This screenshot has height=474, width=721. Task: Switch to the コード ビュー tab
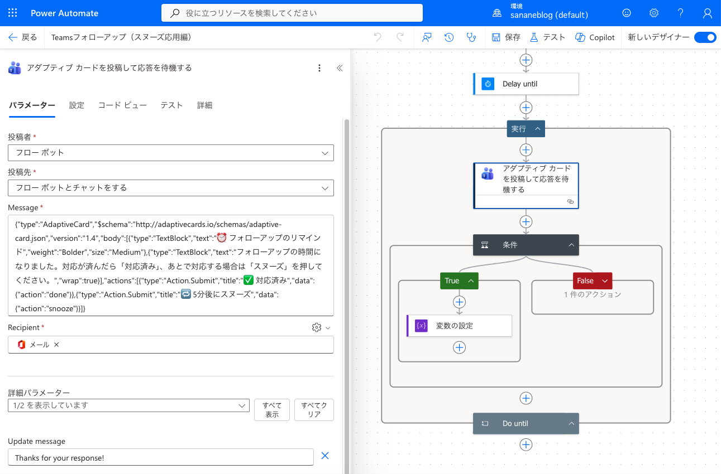pyautogui.click(x=122, y=105)
